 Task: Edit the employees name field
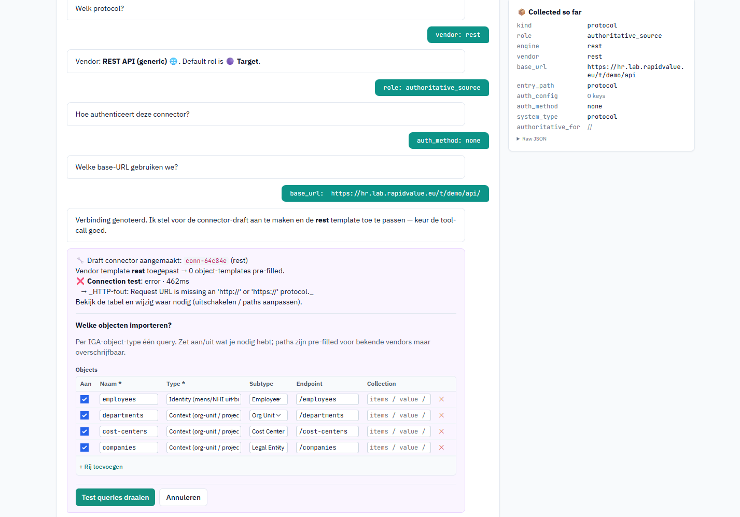(x=129, y=399)
